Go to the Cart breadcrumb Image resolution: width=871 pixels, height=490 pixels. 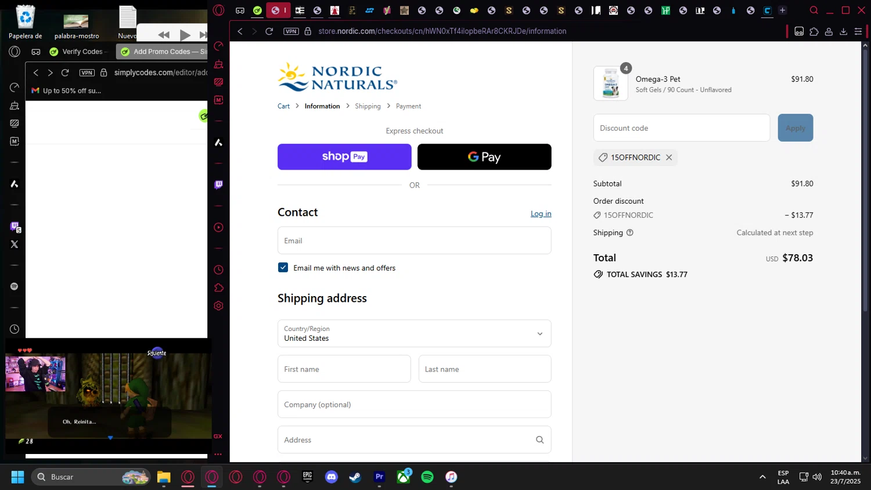283,106
